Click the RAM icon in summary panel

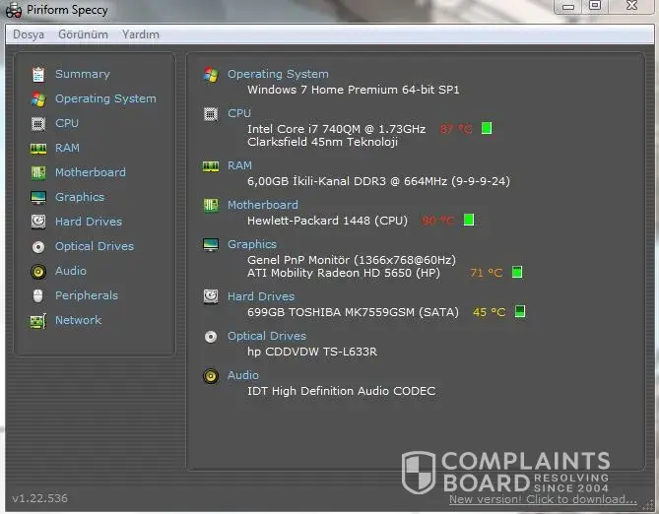point(211,166)
